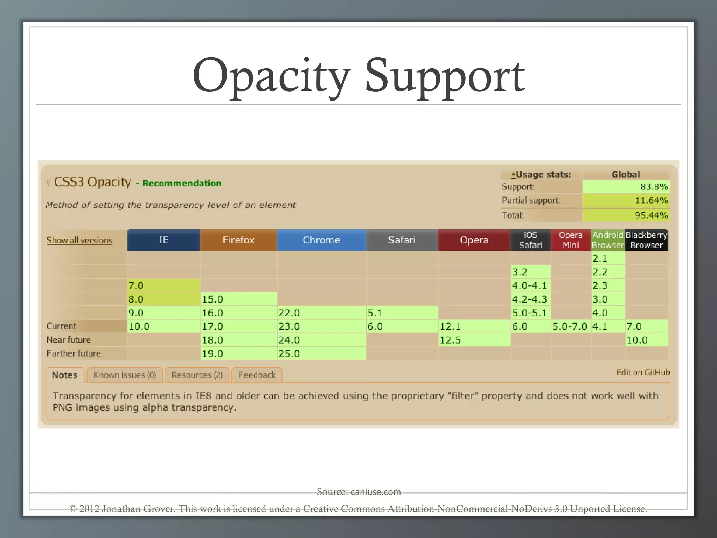717x538 pixels.
Task: Select the Notes tab
Action: pyautogui.click(x=64, y=375)
